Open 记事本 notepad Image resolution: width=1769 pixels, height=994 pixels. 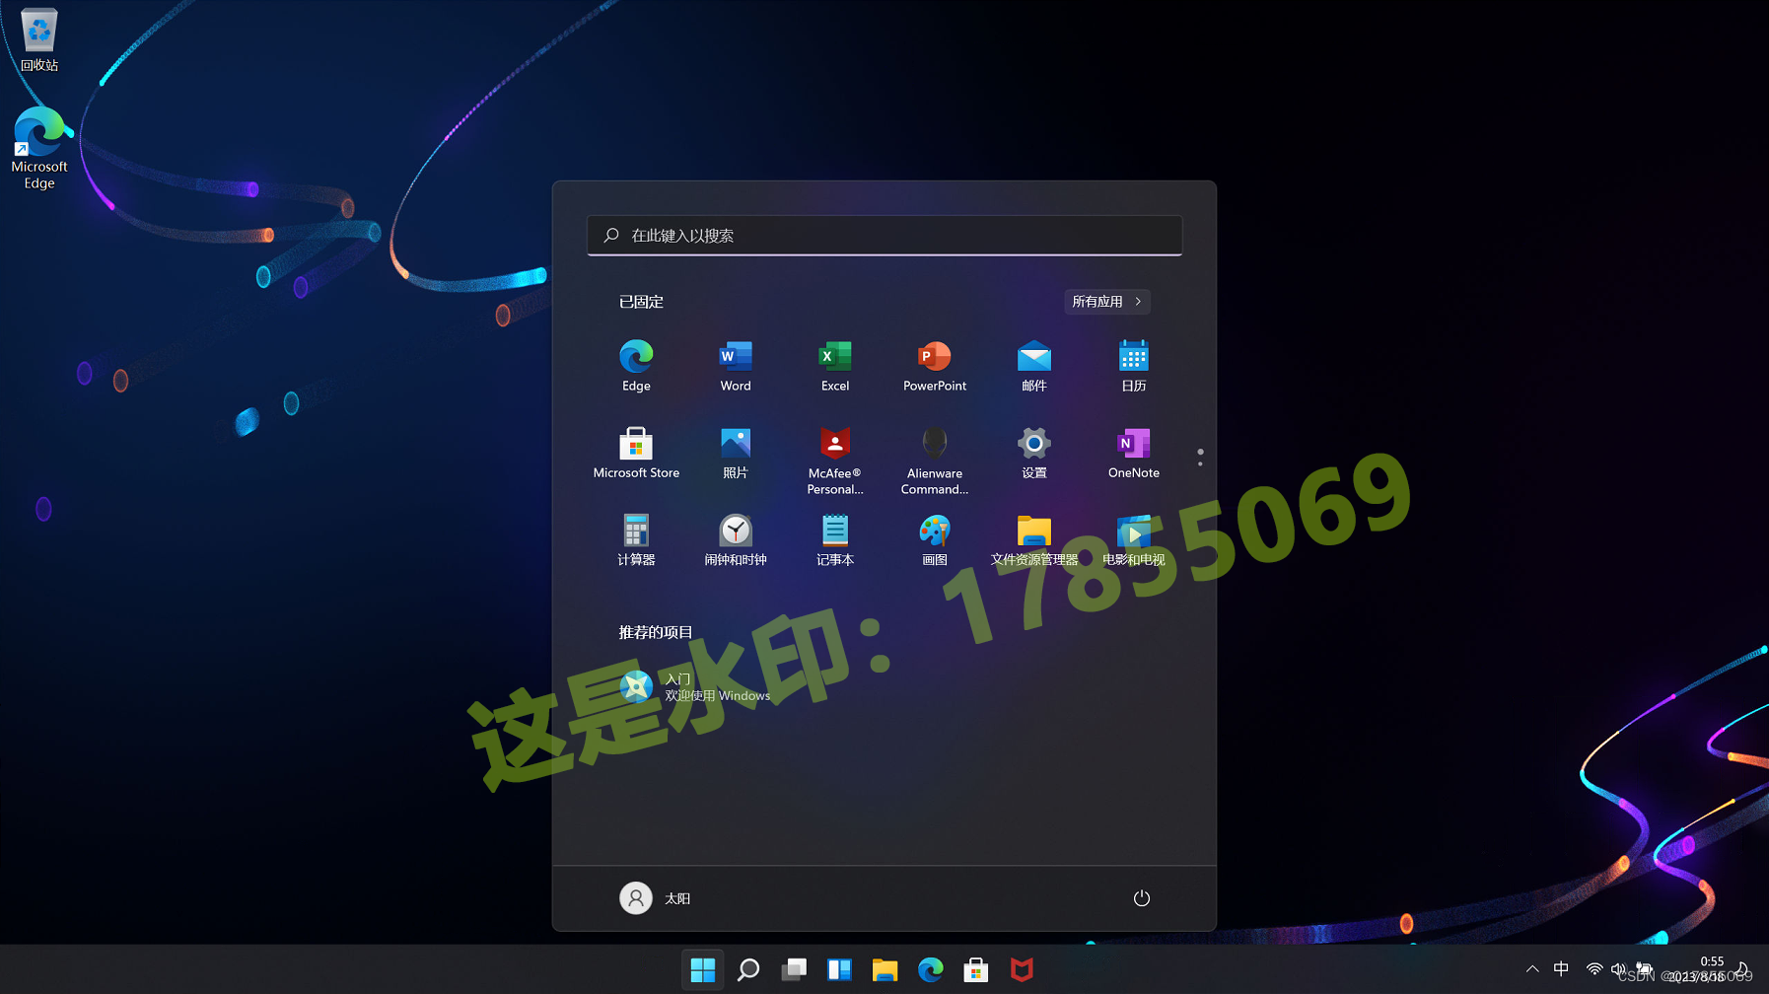(835, 540)
